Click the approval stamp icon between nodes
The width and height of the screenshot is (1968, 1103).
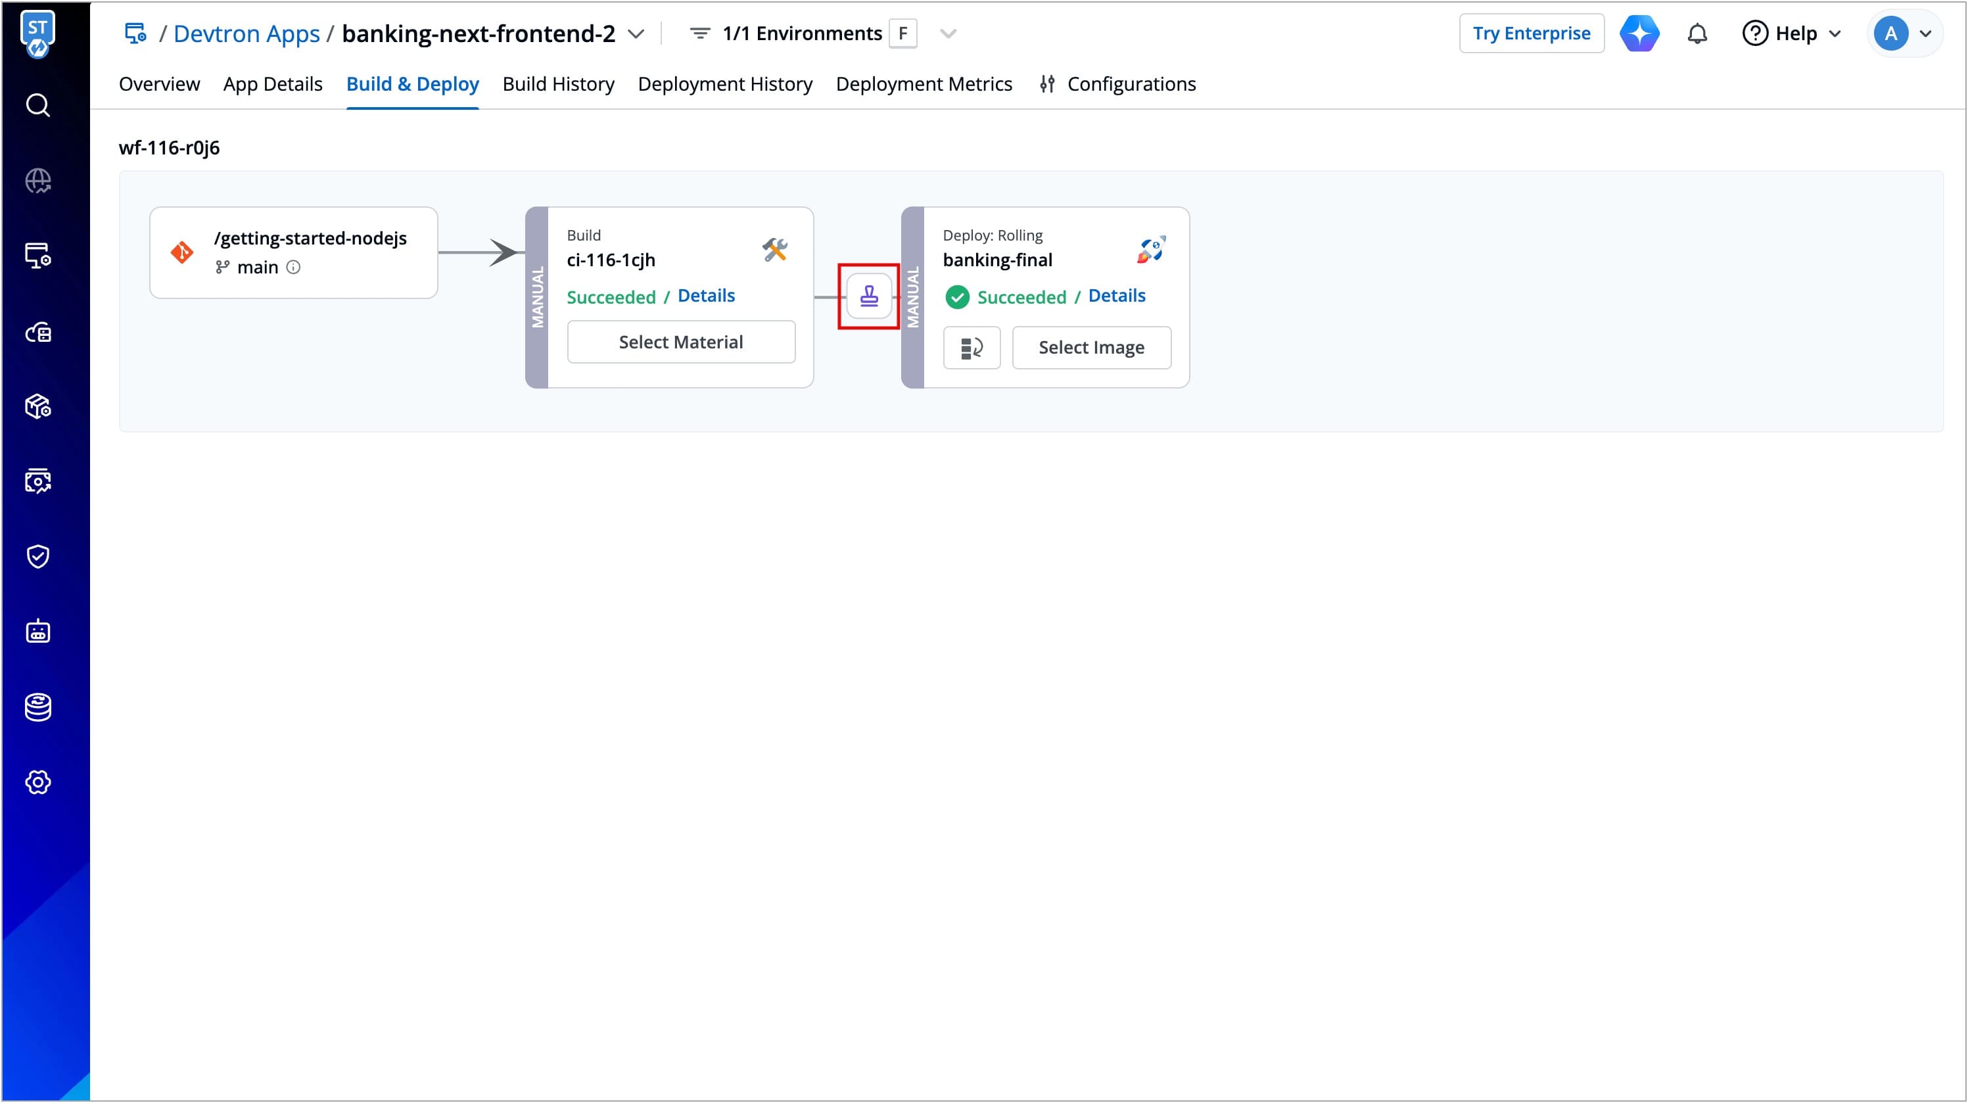868,296
